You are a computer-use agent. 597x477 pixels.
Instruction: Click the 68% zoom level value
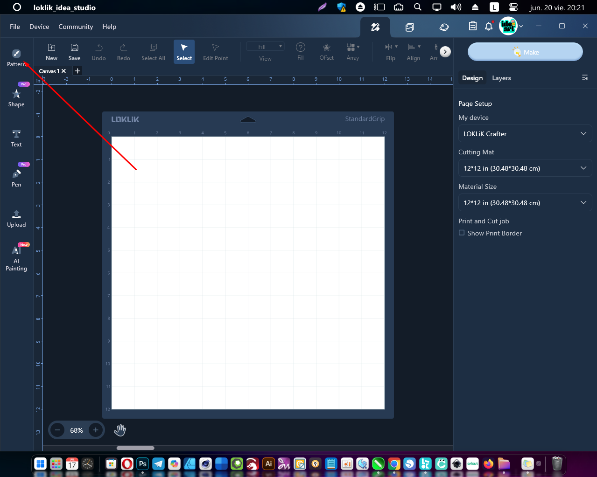(x=77, y=430)
